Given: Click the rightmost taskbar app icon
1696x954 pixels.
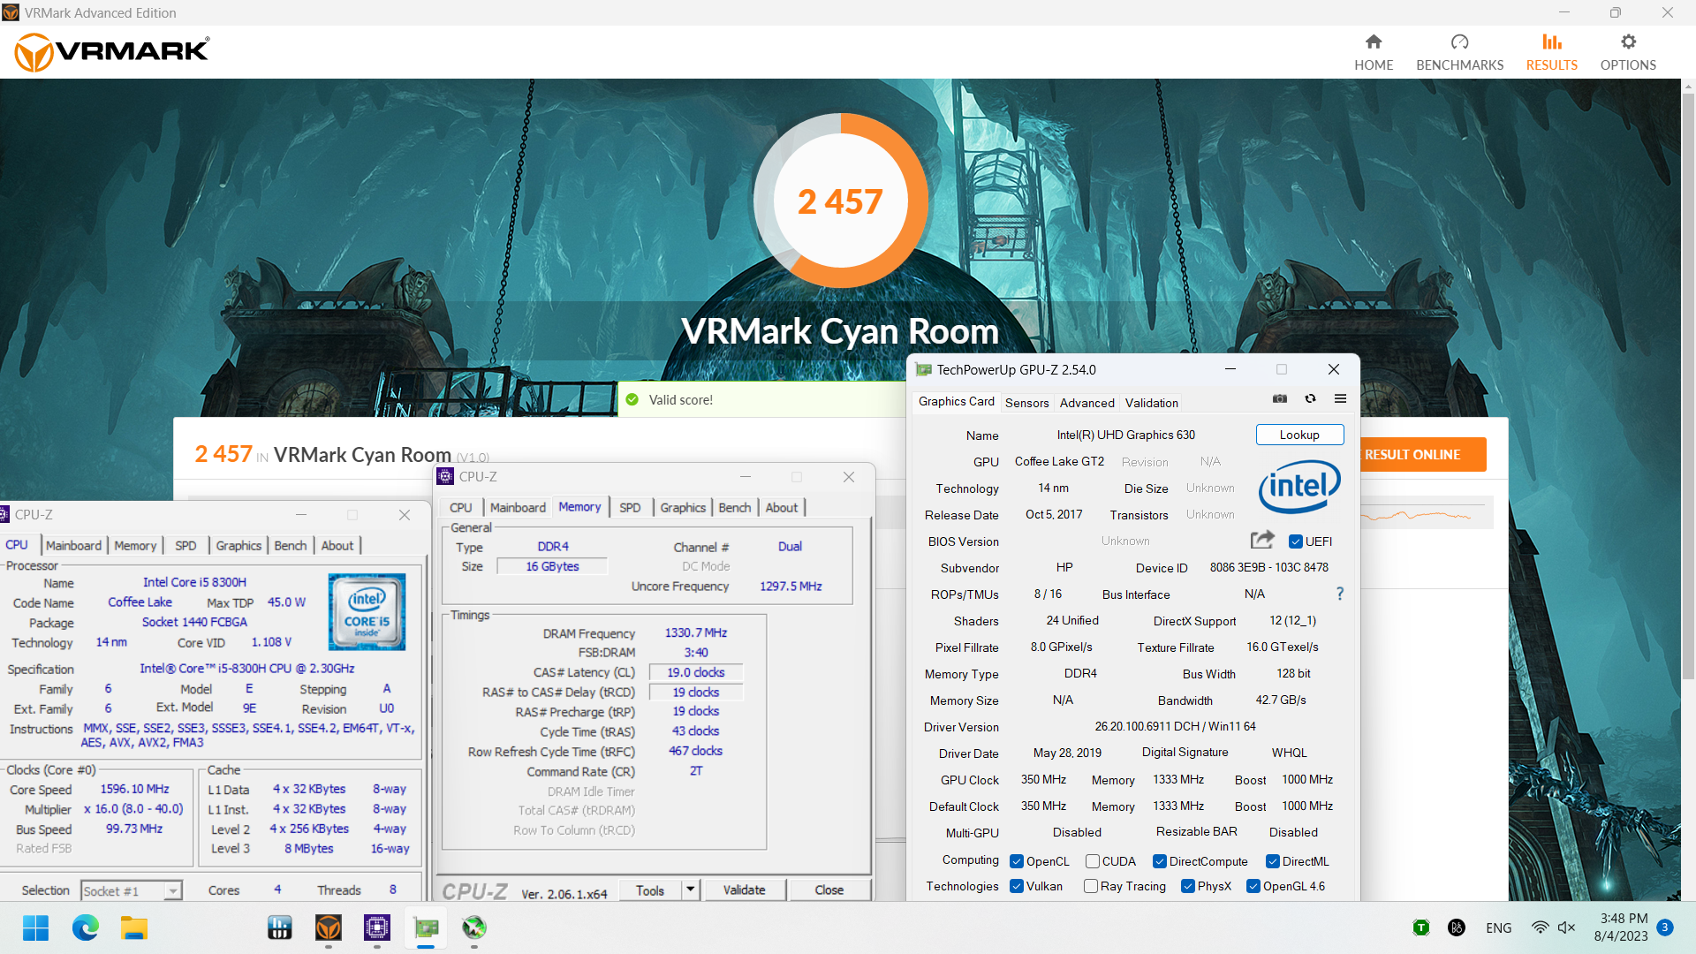Looking at the screenshot, I should click(x=474, y=927).
